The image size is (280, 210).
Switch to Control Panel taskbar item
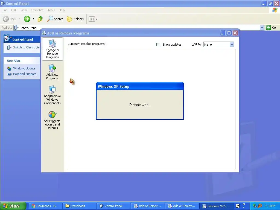[x=113, y=206]
